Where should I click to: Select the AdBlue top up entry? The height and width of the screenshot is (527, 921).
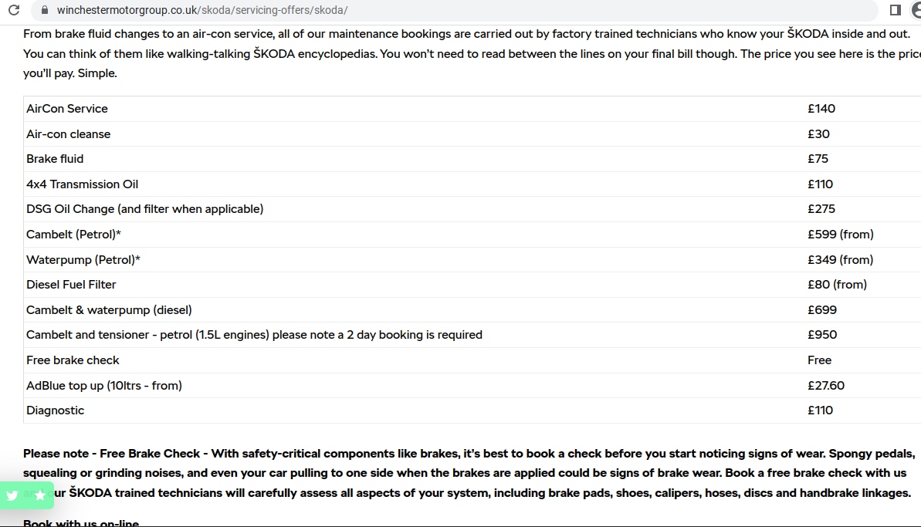pyautogui.click(x=104, y=385)
